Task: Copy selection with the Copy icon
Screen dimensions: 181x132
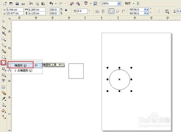Action: 38,4
